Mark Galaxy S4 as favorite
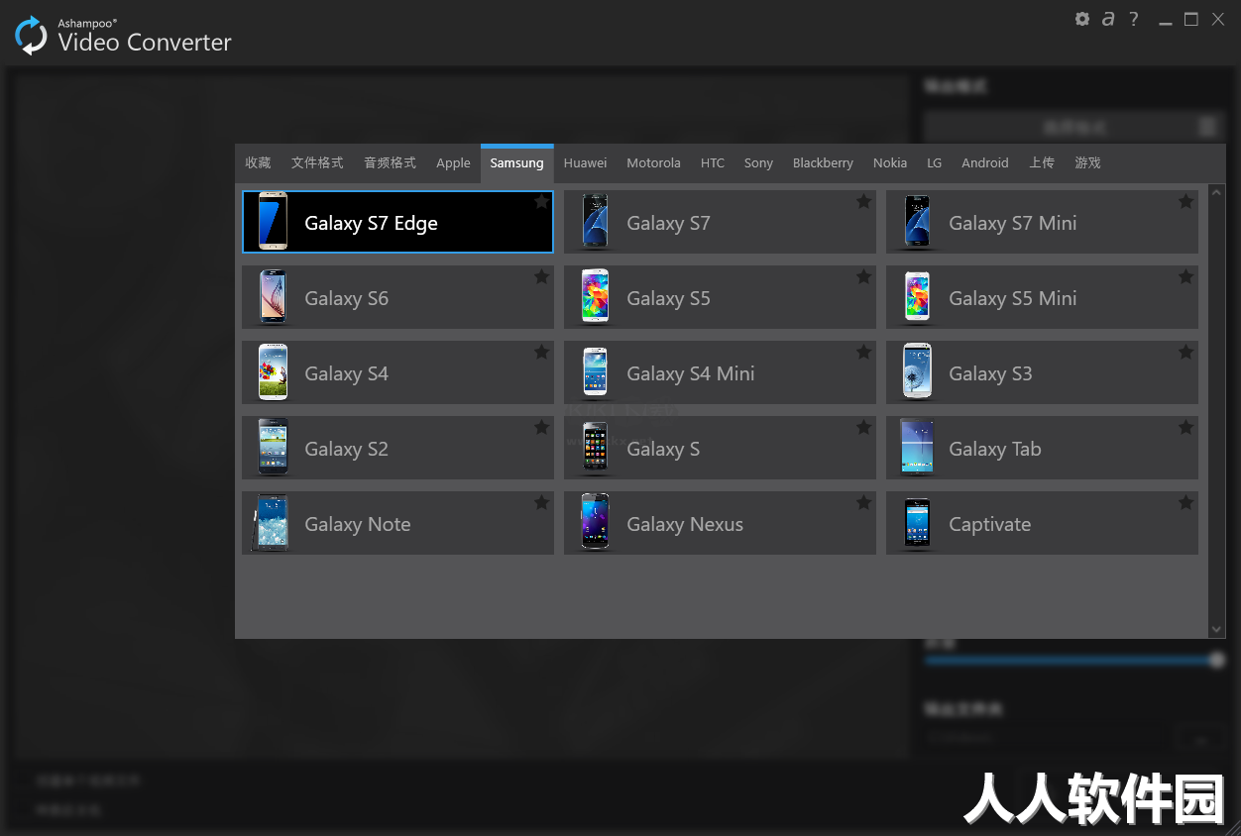 tap(541, 353)
